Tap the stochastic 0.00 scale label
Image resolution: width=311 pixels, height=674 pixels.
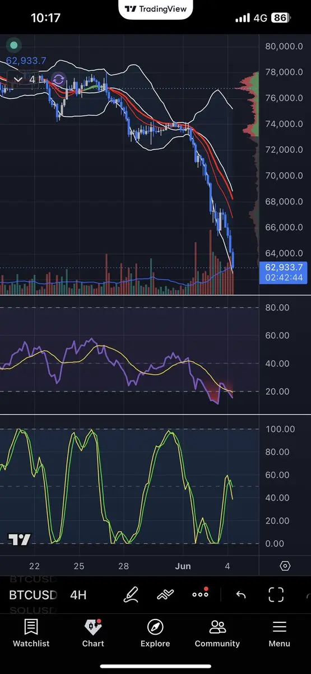click(x=274, y=544)
